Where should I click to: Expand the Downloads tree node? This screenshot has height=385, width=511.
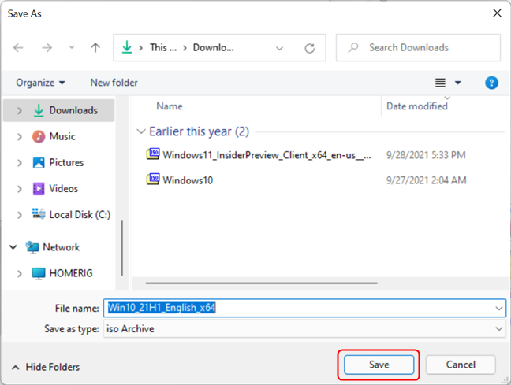coord(20,111)
